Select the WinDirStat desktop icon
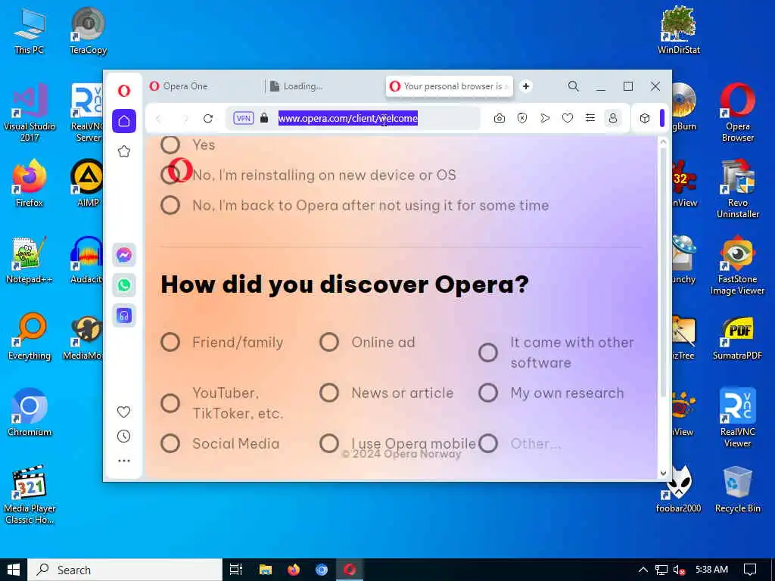The width and height of the screenshot is (775, 581). tap(679, 30)
